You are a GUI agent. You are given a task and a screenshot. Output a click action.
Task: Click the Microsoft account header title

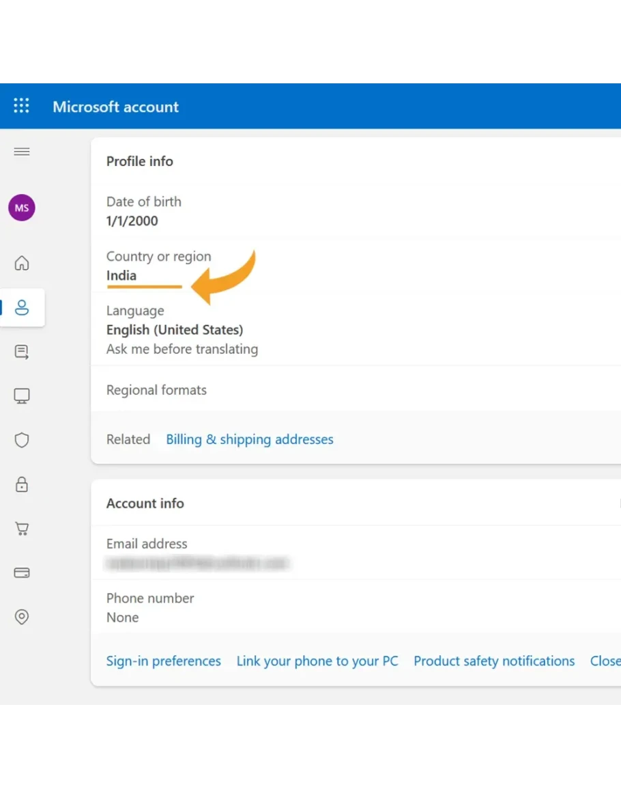point(116,107)
